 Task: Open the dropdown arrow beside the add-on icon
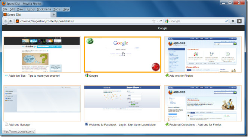(243, 21)
